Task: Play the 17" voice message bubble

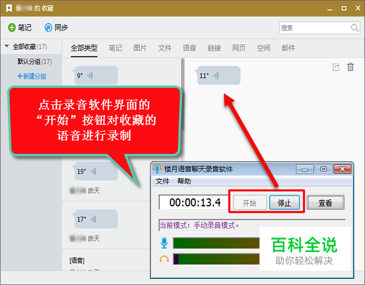Action: coord(95,219)
